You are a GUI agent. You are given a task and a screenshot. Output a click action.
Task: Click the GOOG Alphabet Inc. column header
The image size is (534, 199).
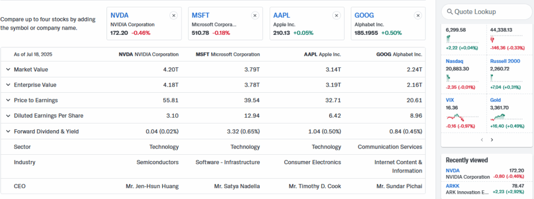click(x=399, y=54)
